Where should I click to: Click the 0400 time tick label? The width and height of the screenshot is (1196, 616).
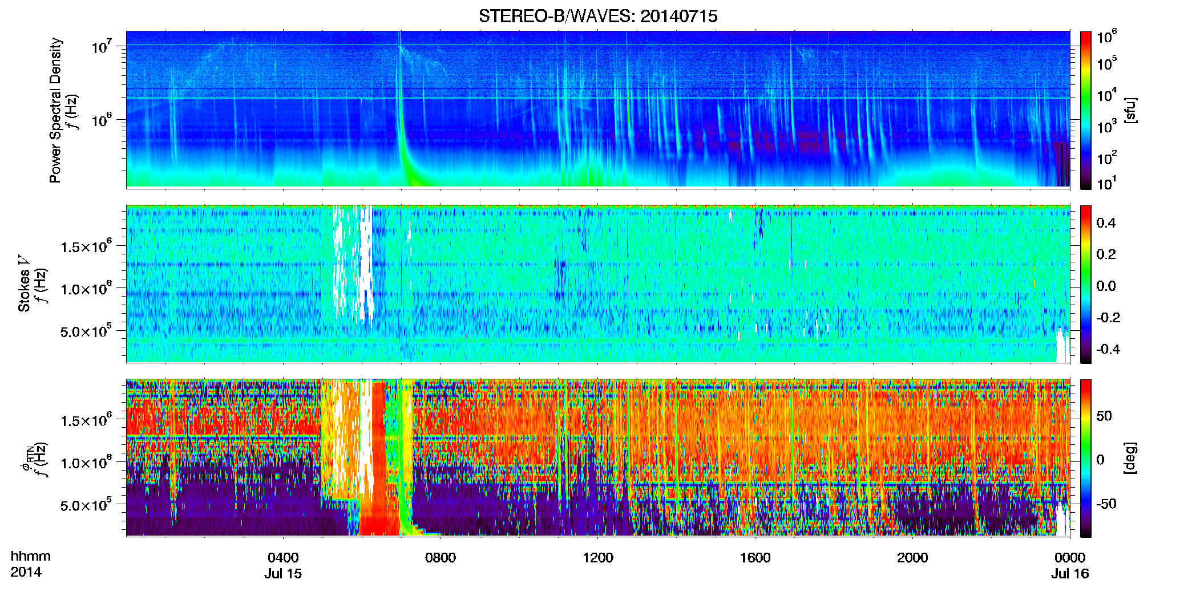[283, 558]
